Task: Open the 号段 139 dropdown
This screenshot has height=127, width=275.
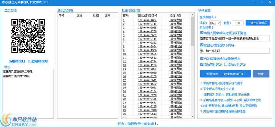Action: point(215,23)
